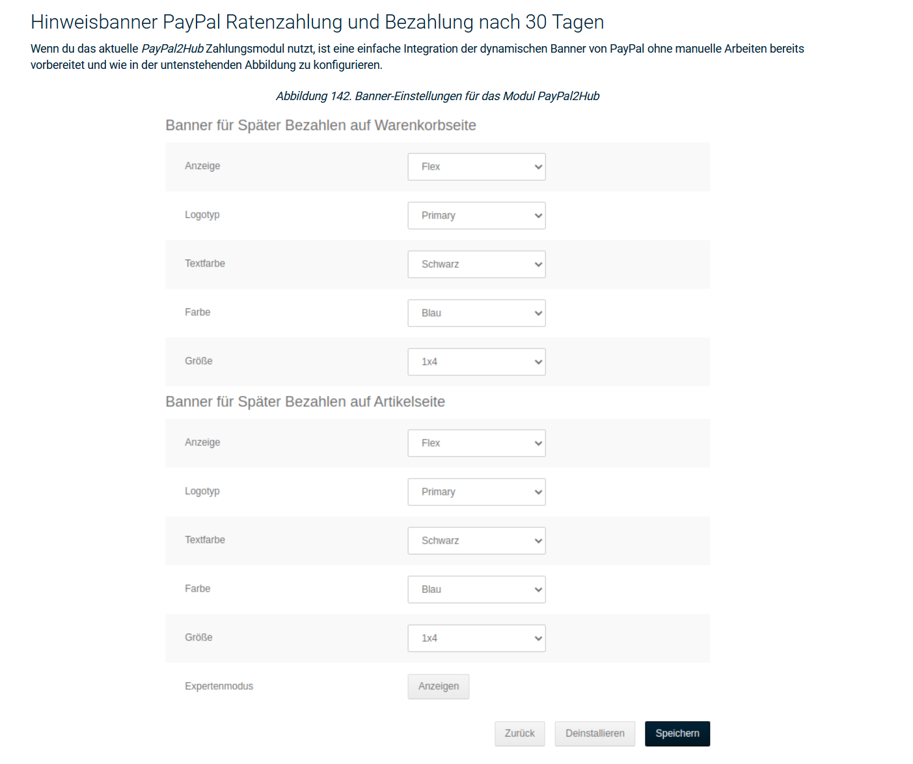The width and height of the screenshot is (913, 764).
Task: Click the Anzeigen button for Expertenmodus
Action: pyautogui.click(x=438, y=687)
